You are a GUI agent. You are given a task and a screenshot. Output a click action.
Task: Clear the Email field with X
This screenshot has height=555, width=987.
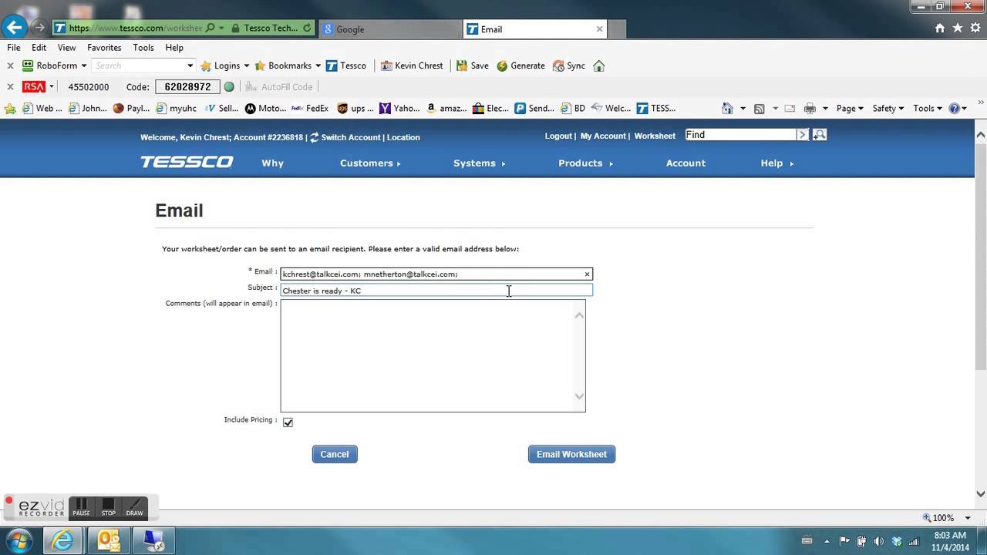(x=587, y=274)
